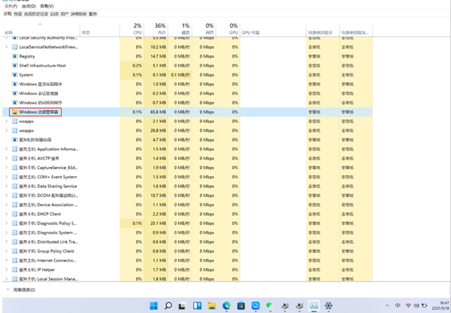The image size is (451, 313).
Task: Open Microsoft Edge from the taskbar
Action: 227,306
